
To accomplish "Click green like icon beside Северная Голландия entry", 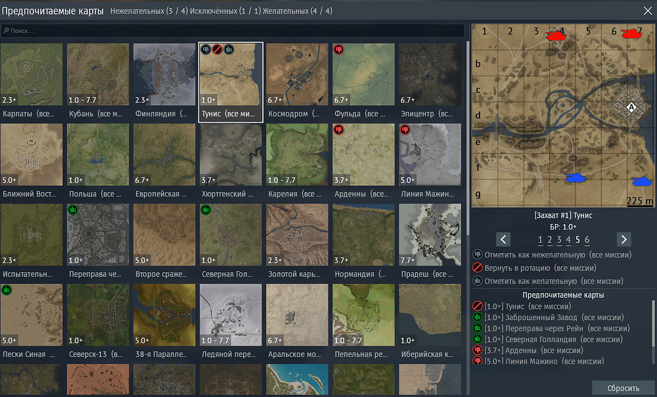I will 477,339.
